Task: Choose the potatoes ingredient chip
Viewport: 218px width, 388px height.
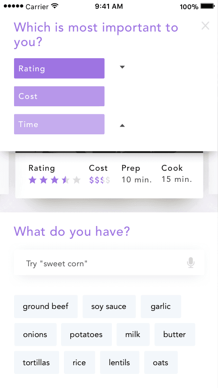Action: [x=86, y=334]
